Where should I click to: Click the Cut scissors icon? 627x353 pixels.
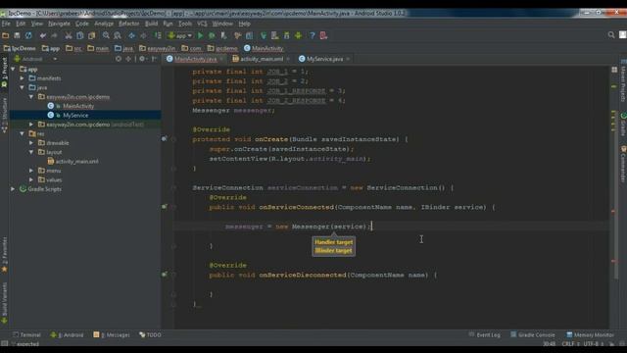69,35
